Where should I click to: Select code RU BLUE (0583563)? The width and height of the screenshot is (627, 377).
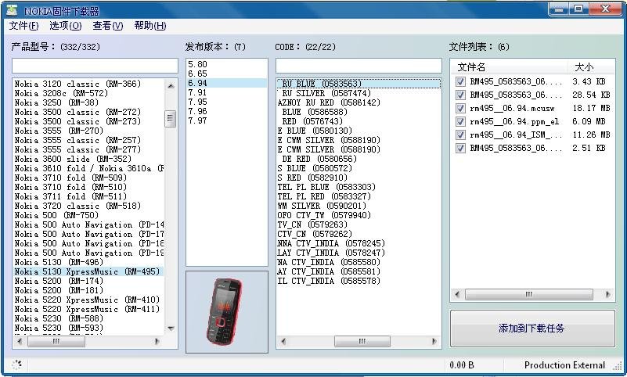pyautogui.click(x=359, y=84)
